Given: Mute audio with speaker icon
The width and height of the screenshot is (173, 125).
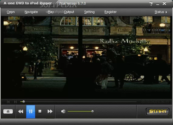Looking at the screenshot, I should [63, 111].
